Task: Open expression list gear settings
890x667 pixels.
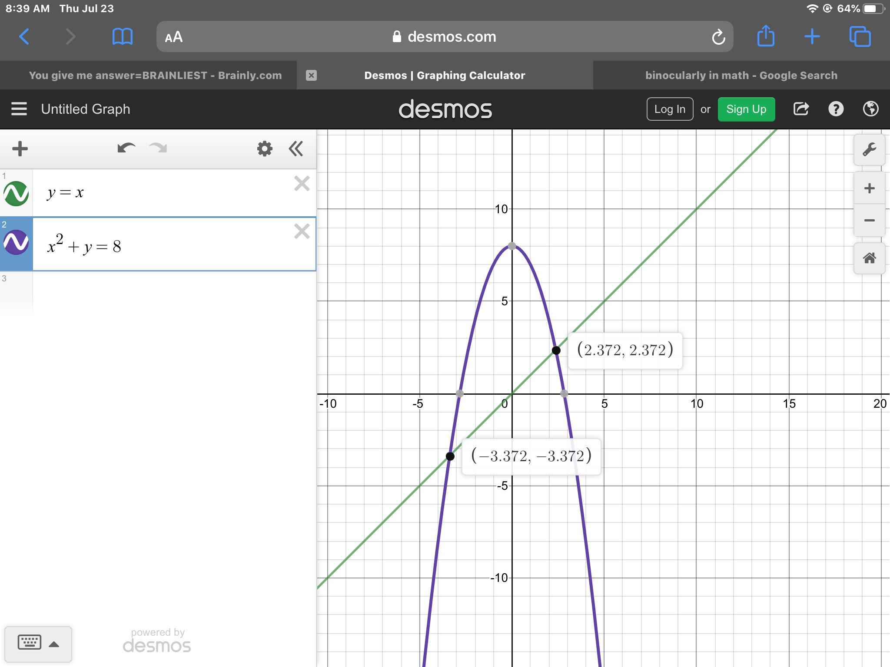Action: tap(264, 149)
